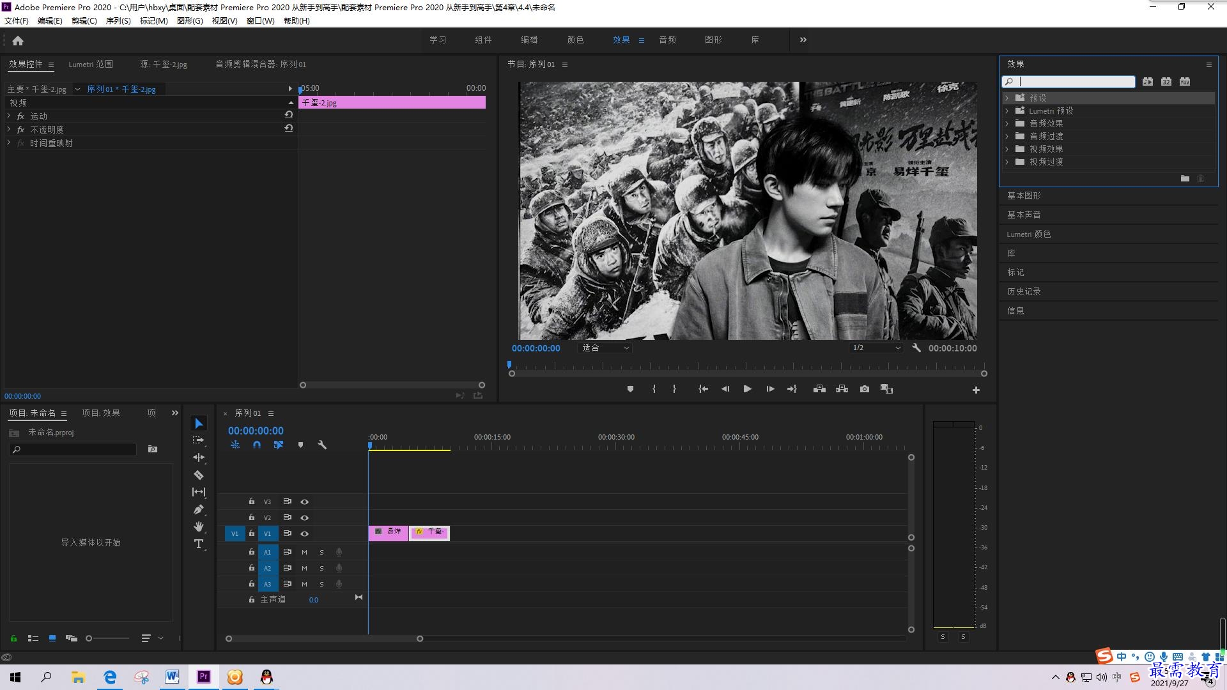Open the 历史记录 panel
The height and width of the screenshot is (690, 1227).
pos(1024,291)
